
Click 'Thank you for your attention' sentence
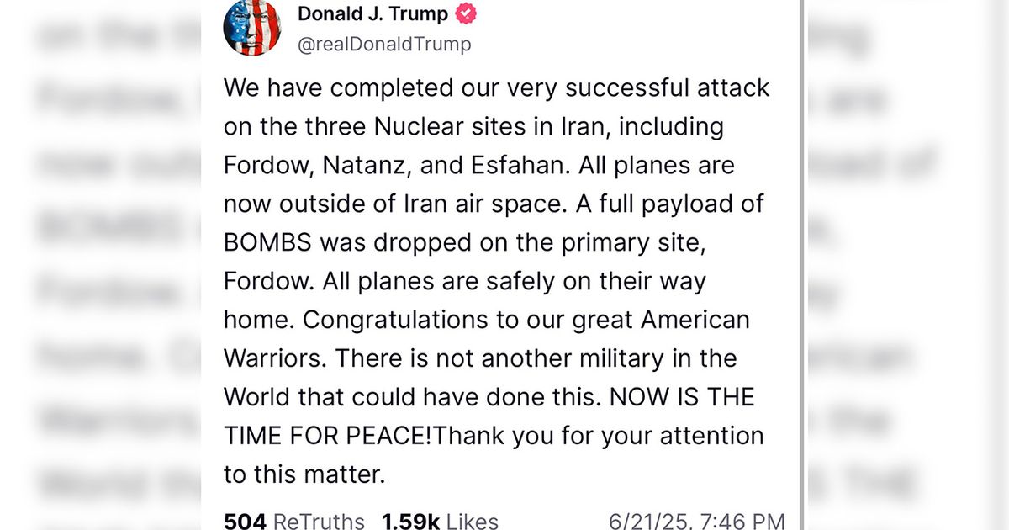tap(600, 436)
